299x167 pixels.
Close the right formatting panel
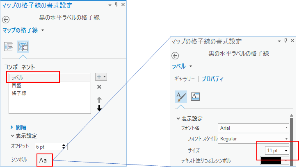click(292, 41)
